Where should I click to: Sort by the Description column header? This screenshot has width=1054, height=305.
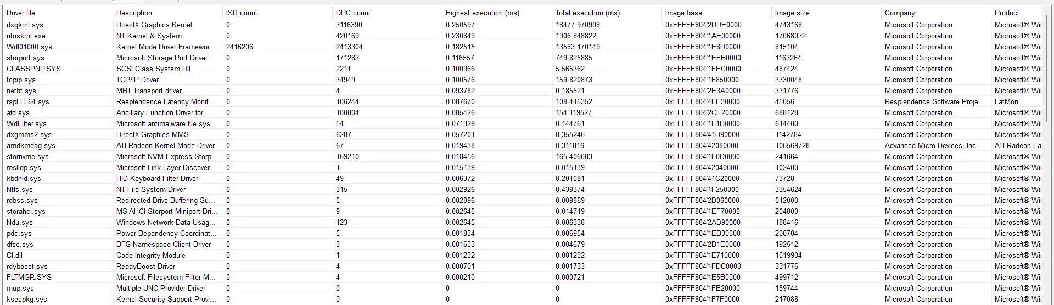(x=167, y=13)
